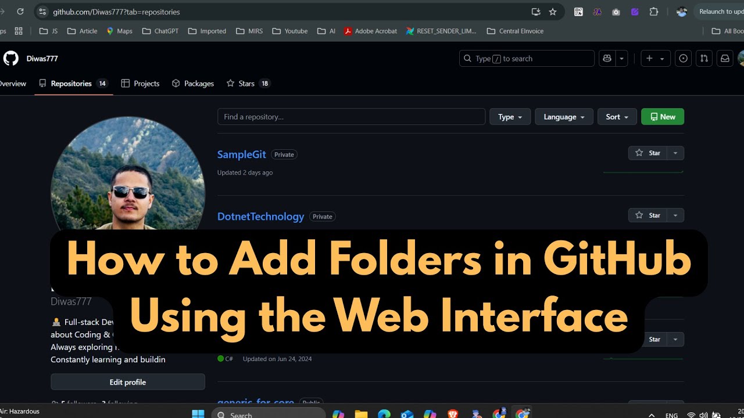The height and width of the screenshot is (418, 744).
Task: Open the Windows Start menu
Action: pyautogui.click(x=198, y=414)
